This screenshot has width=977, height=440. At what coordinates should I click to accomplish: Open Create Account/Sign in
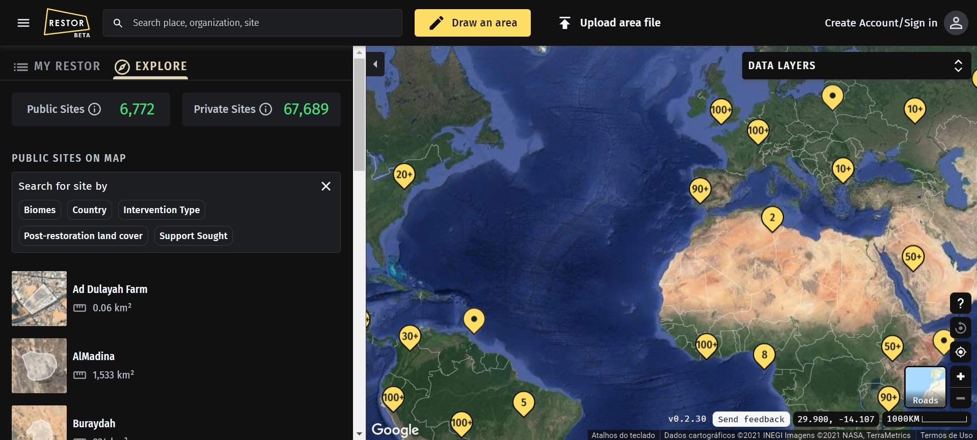point(881,23)
